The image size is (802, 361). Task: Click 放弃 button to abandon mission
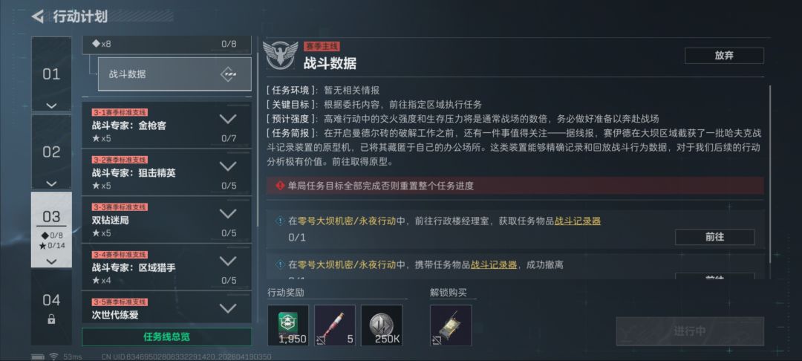click(x=724, y=56)
